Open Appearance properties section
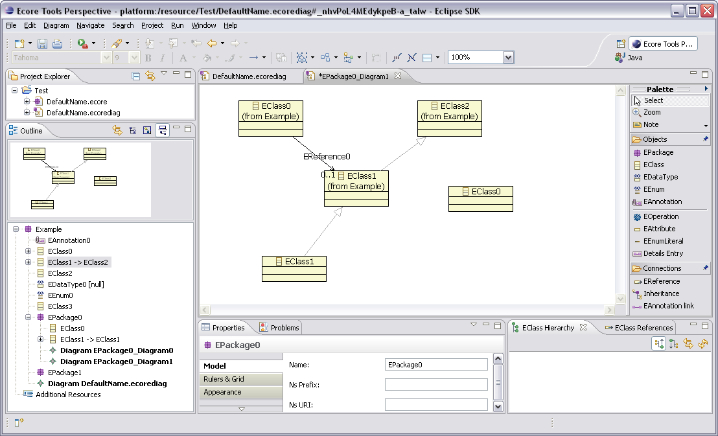718x436 pixels. coord(241,393)
